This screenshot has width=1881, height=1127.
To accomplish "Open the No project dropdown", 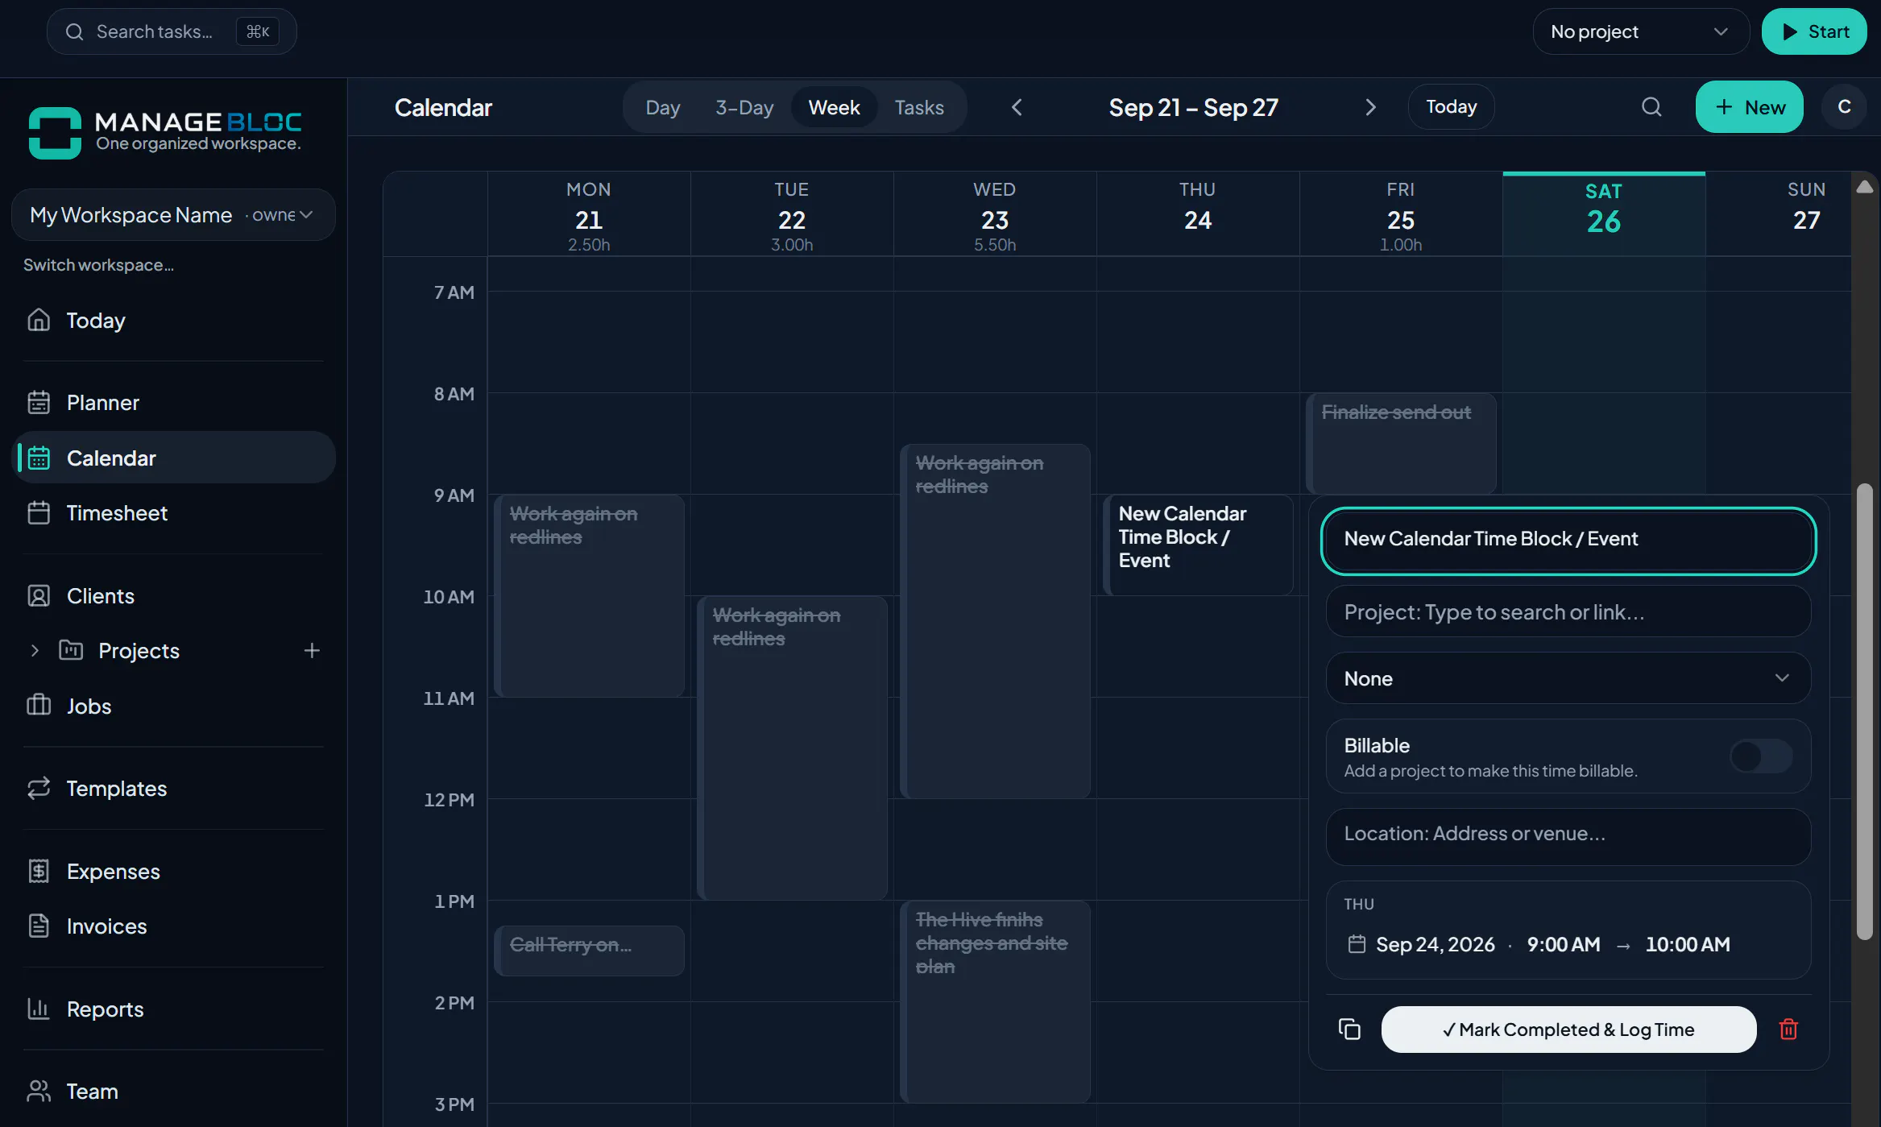I will coord(1641,31).
